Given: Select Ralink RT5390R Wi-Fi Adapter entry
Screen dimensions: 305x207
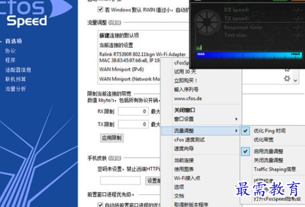Looking at the screenshot, I should pyautogui.click(x=142, y=54).
